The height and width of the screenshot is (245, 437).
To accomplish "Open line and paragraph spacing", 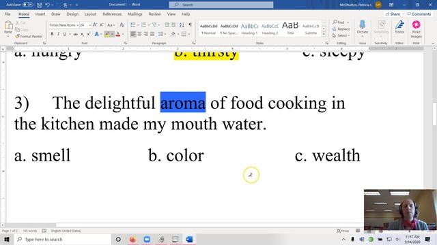I will pyautogui.click(x=161, y=34).
